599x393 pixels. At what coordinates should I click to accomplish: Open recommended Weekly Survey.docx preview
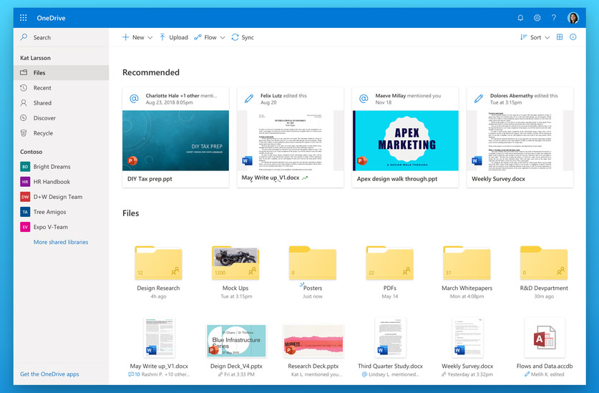click(x=520, y=140)
